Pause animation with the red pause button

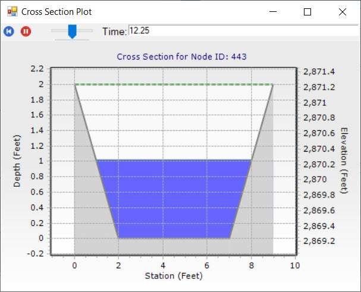[26, 31]
